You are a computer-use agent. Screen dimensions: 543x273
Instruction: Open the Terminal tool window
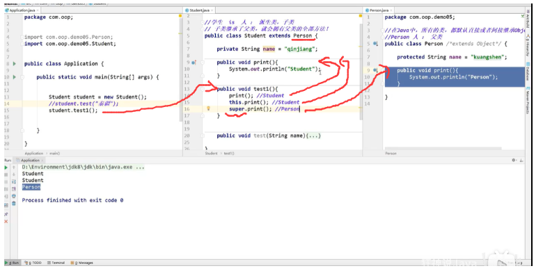point(56,263)
